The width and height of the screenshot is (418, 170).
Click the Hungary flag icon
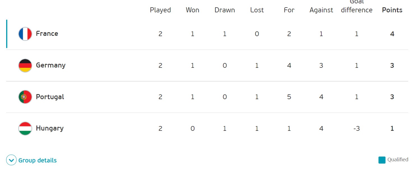[x=25, y=129]
